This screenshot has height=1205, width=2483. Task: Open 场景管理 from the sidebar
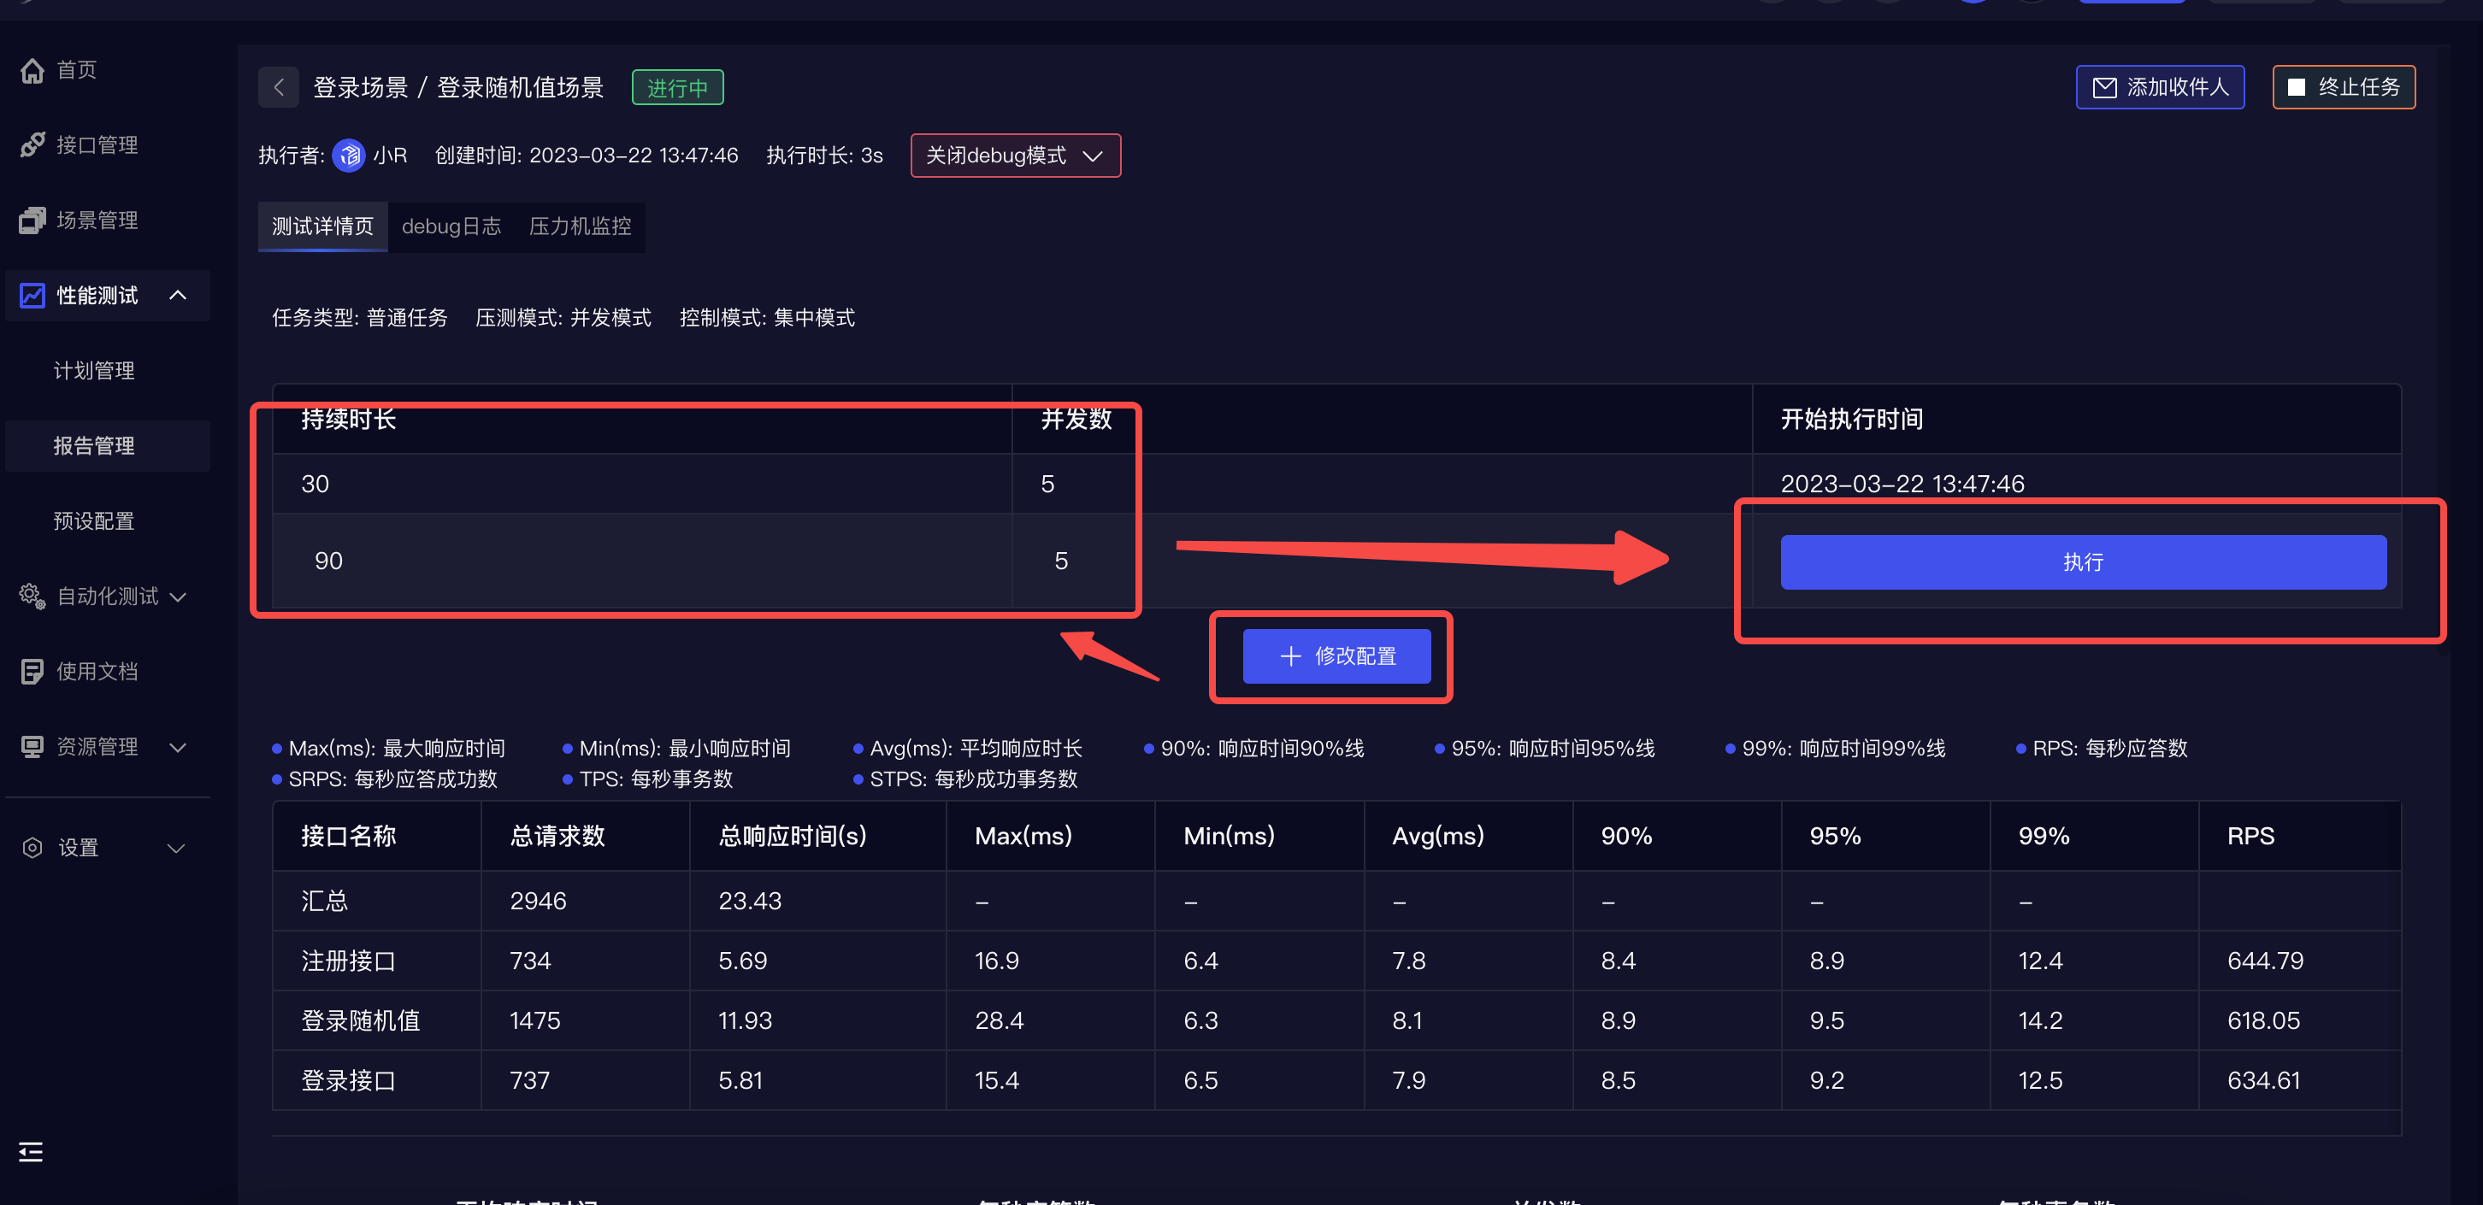[x=97, y=220]
